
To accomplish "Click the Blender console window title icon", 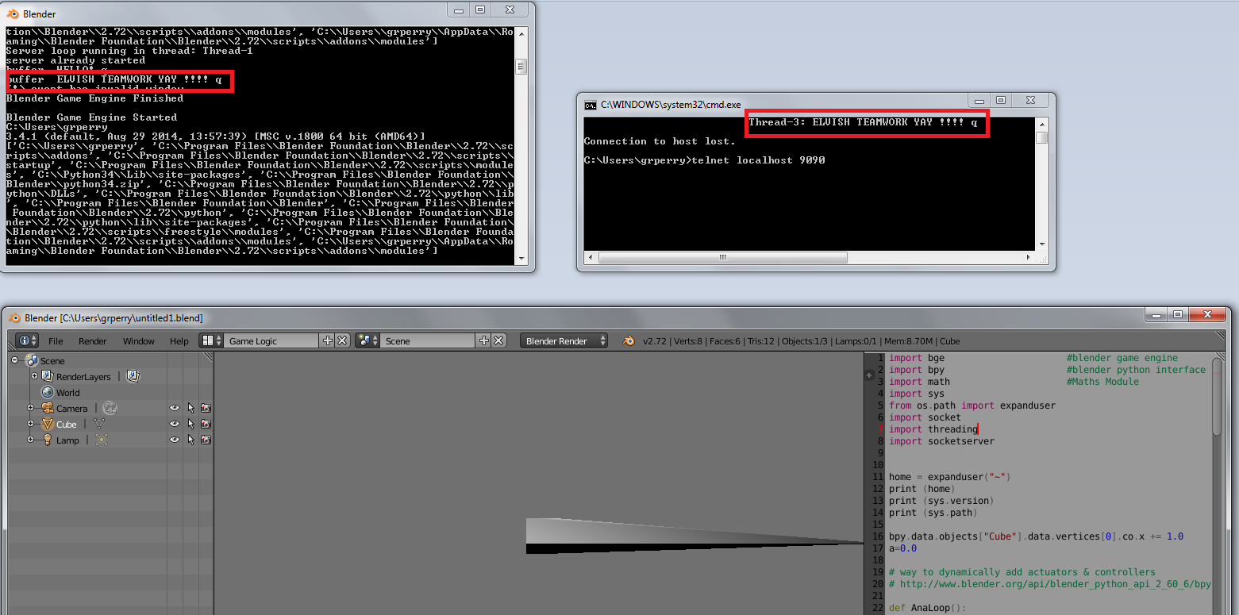I will click(13, 13).
